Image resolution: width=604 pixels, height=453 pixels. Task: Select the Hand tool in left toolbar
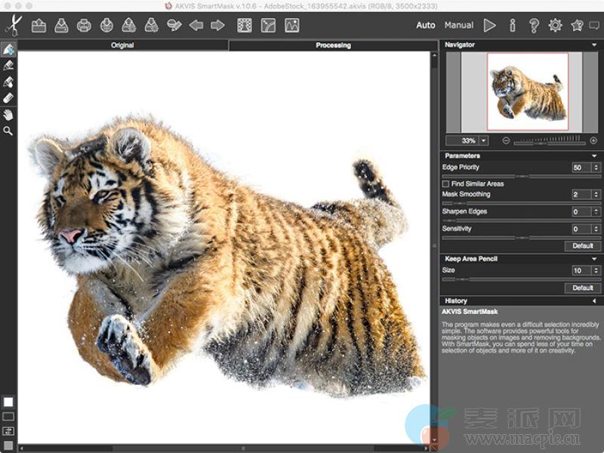point(8,115)
